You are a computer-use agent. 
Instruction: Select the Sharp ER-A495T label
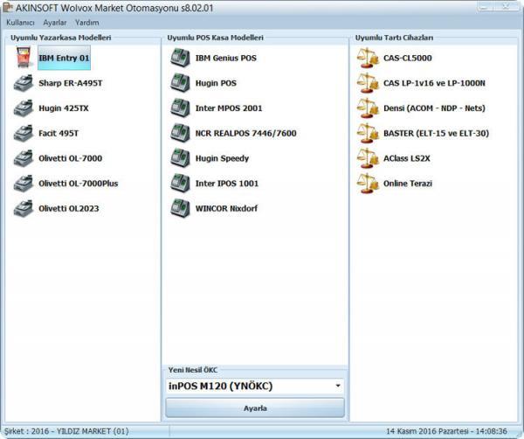[71, 83]
